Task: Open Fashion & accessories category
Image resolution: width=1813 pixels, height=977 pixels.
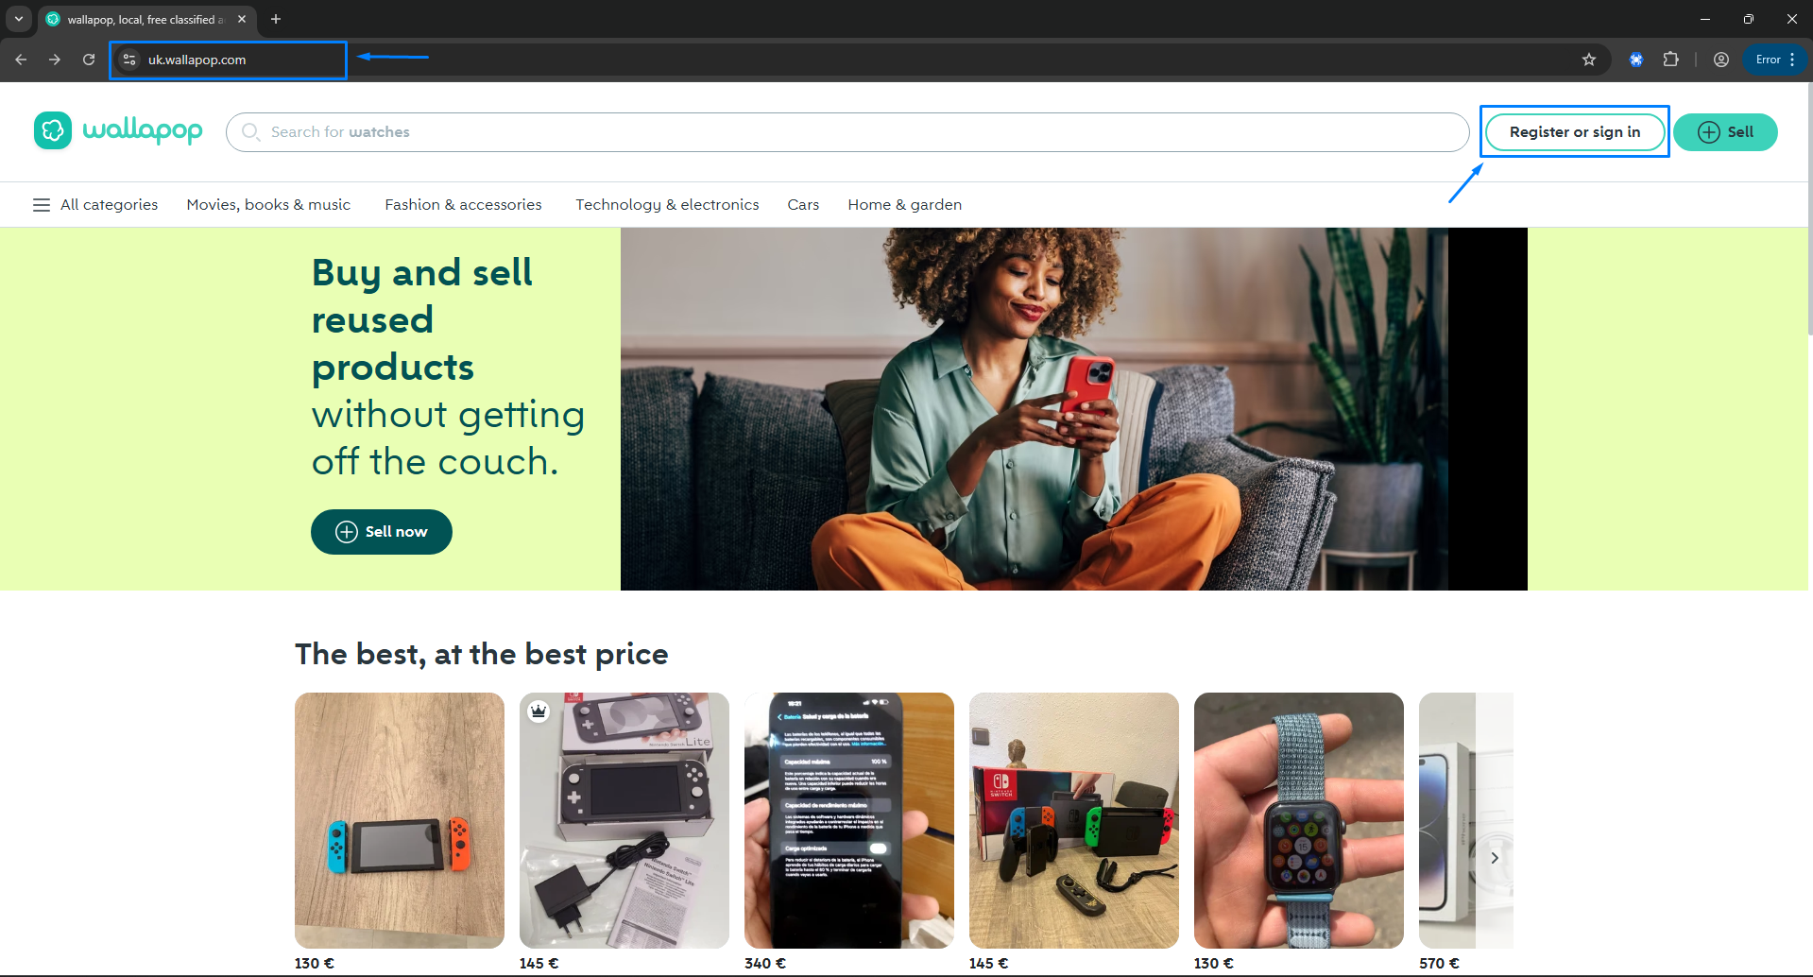Action: (x=463, y=205)
